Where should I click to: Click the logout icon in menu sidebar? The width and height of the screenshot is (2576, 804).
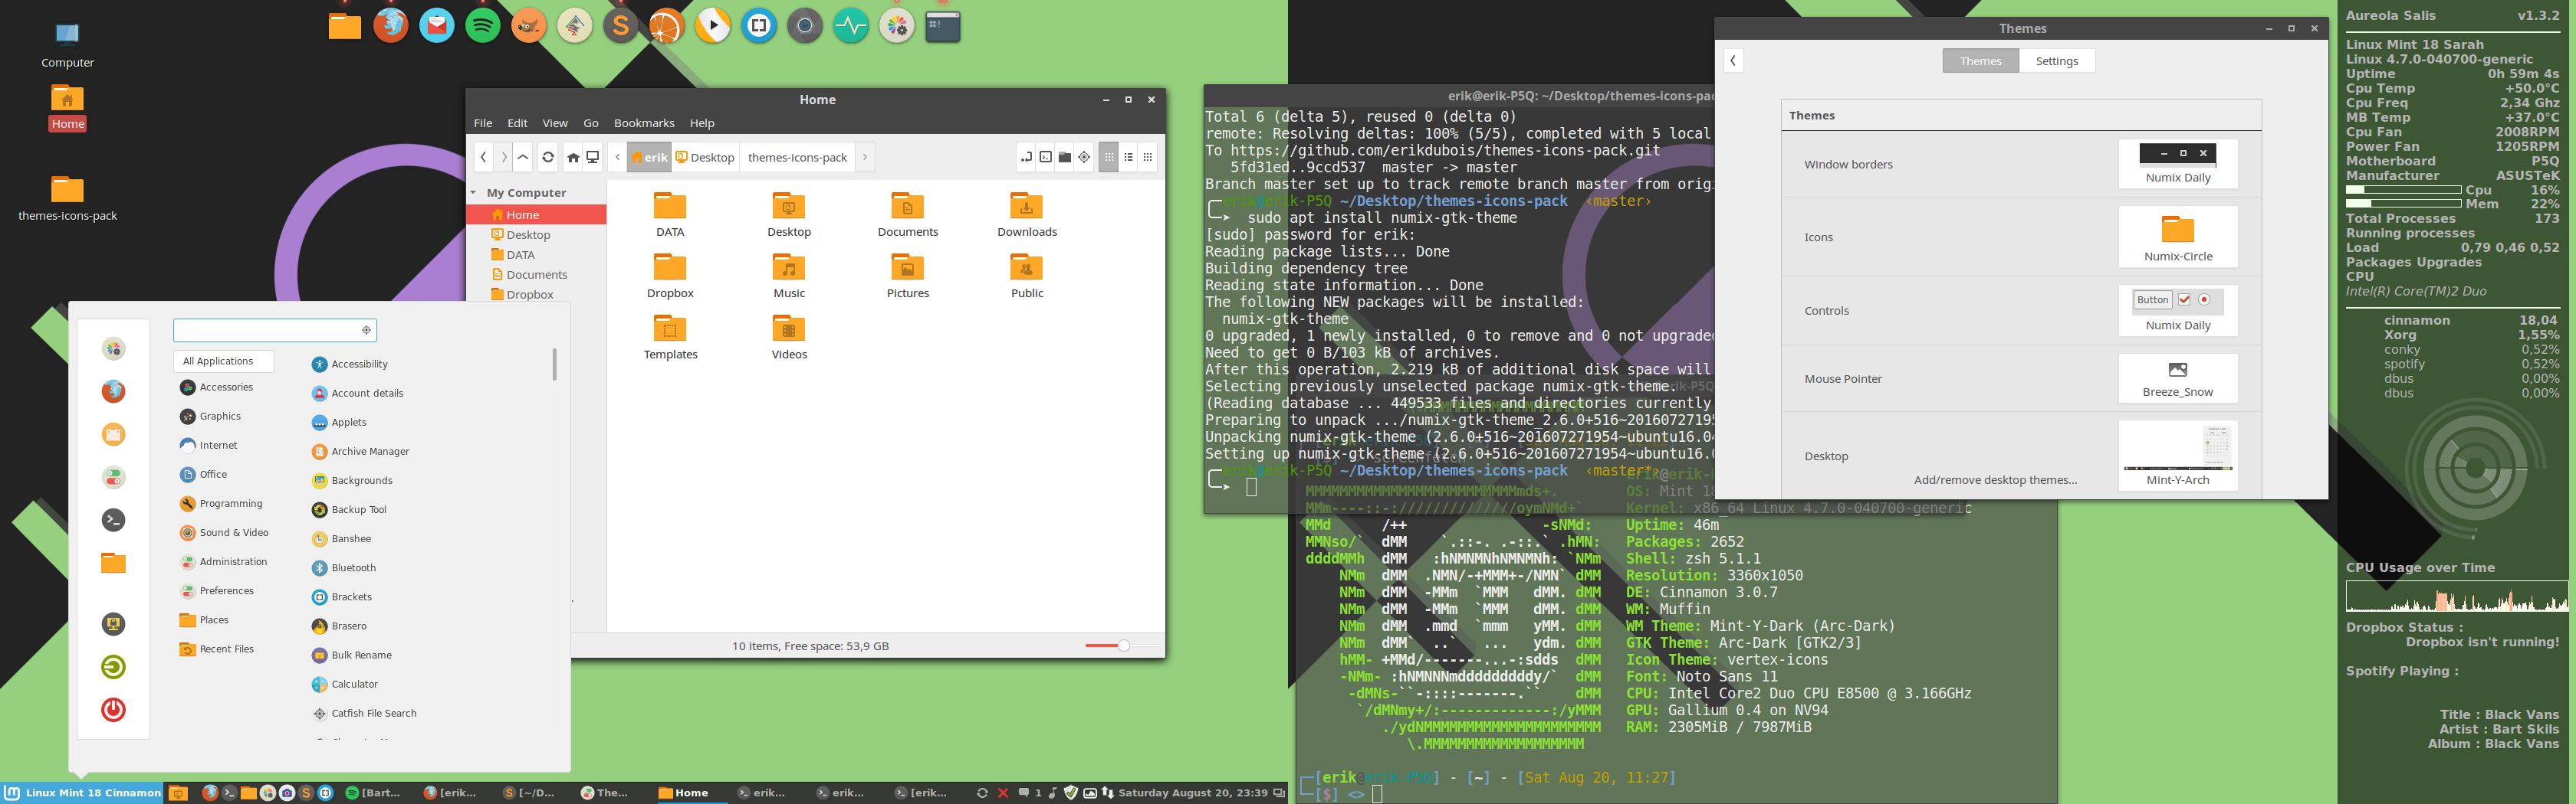(x=113, y=666)
